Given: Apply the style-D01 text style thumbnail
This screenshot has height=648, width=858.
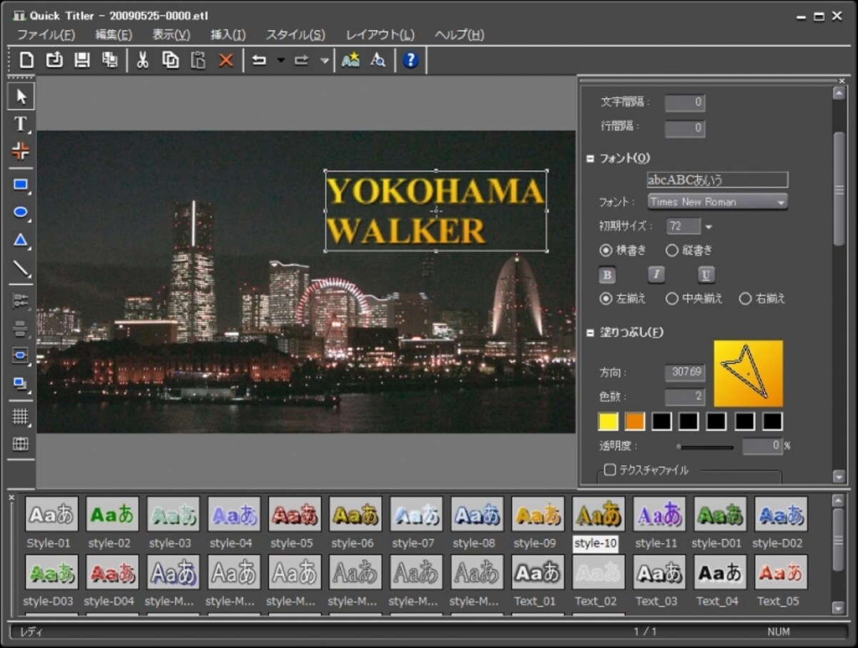Looking at the screenshot, I should click(x=720, y=514).
